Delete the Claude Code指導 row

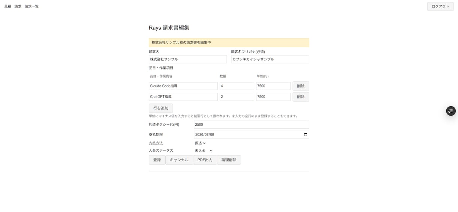301,86
